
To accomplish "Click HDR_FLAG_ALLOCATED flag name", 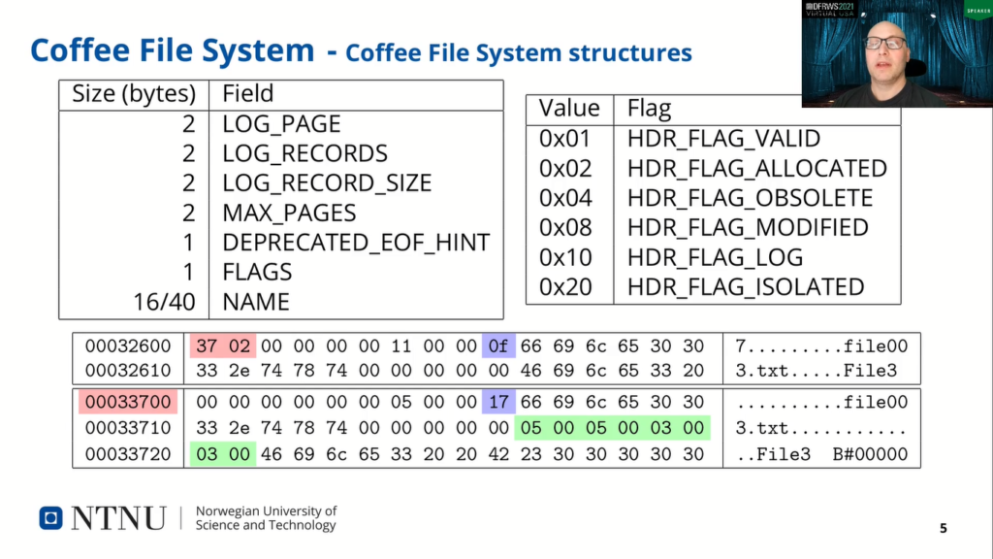I will pyautogui.click(x=756, y=168).
